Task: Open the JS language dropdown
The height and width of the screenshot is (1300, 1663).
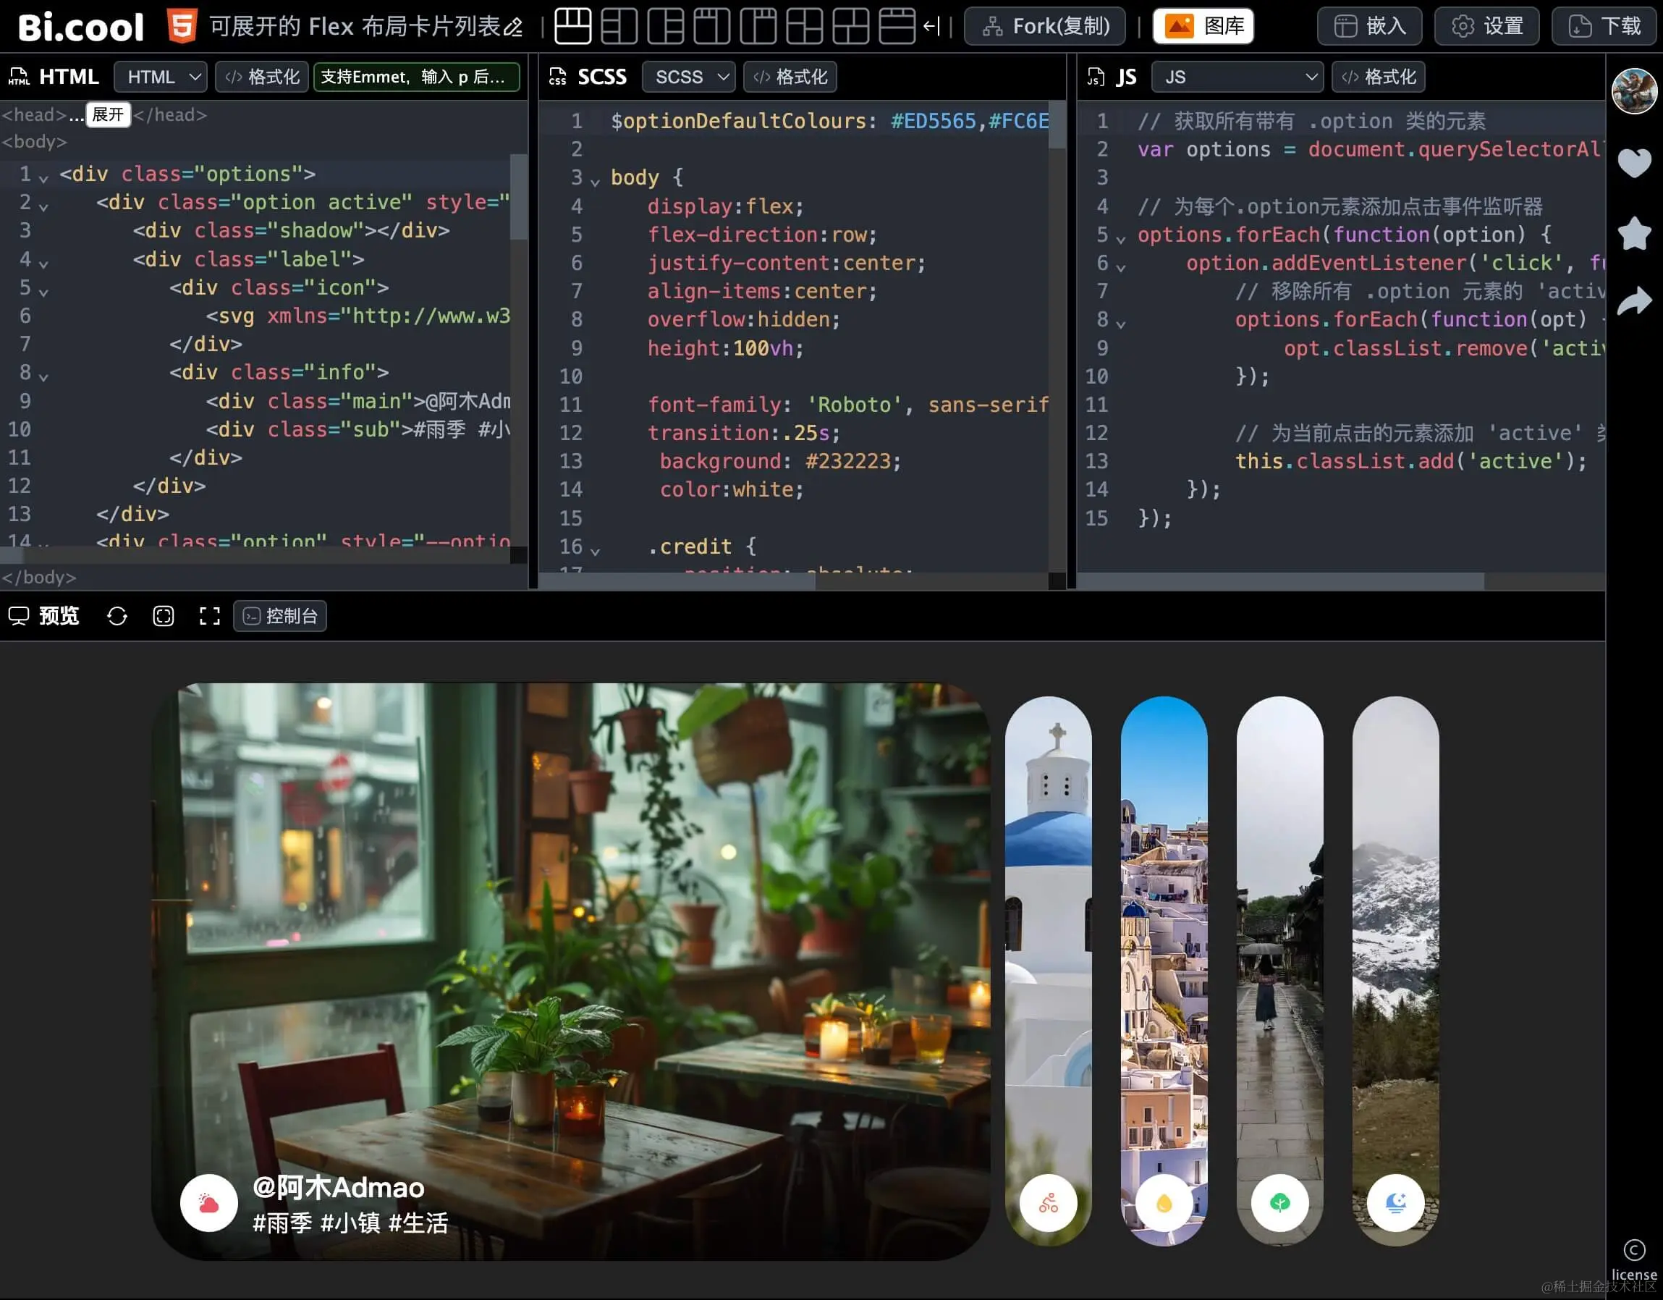Action: [1237, 77]
